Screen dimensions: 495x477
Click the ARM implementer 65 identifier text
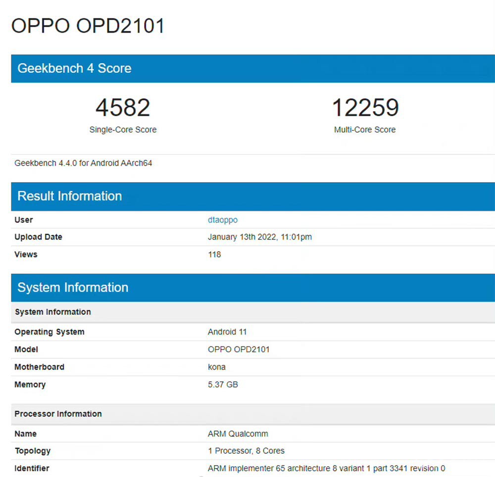coord(326,468)
